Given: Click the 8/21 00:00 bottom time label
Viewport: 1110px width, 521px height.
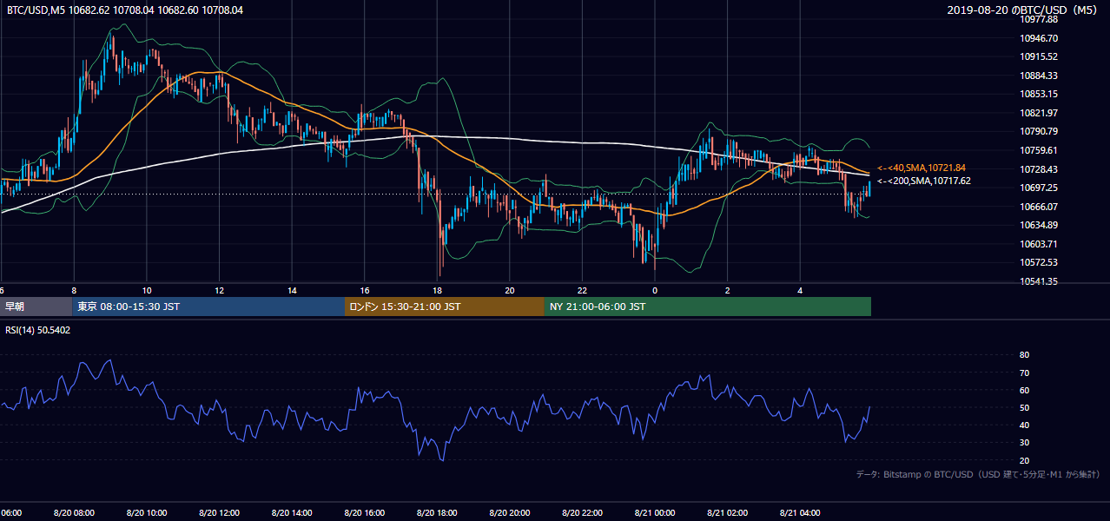Looking at the screenshot, I should click(655, 513).
